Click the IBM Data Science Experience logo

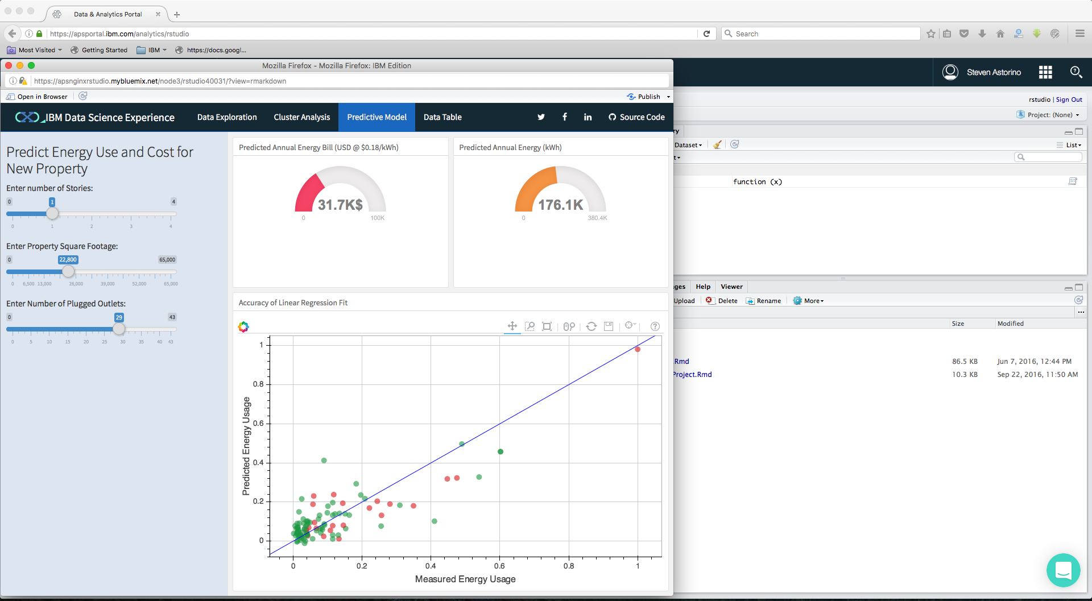coord(94,117)
